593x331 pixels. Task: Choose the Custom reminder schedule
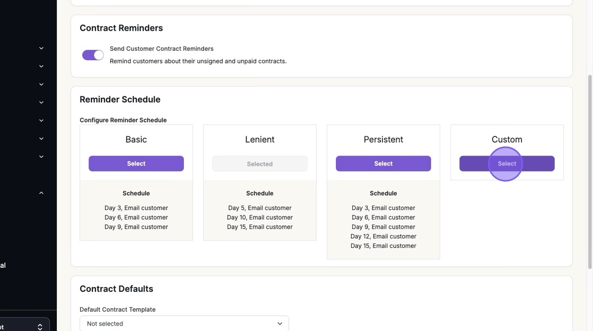(x=507, y=164)
